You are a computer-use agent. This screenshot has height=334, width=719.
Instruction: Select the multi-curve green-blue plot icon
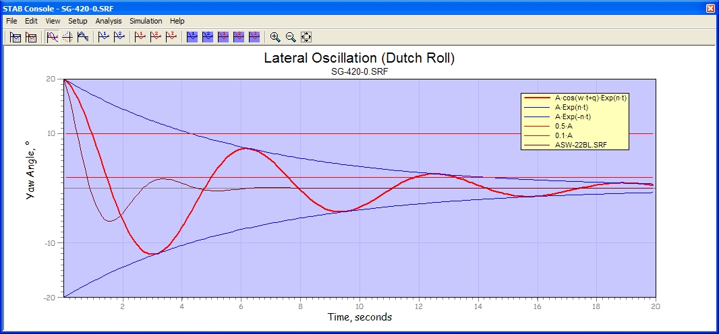[x=83, y=38]
